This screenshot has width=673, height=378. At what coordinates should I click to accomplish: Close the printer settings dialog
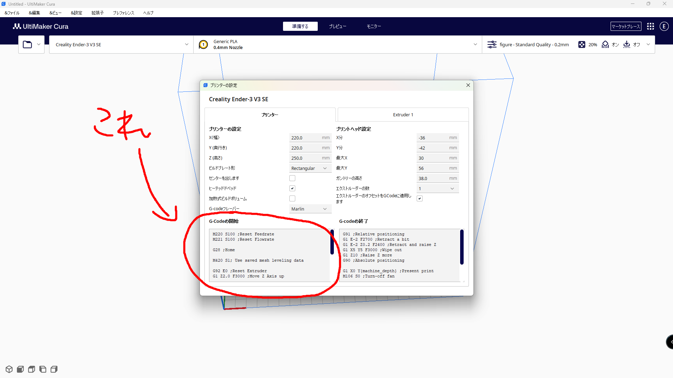coord(468,85)
